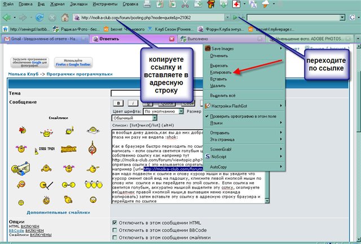Click the bold 'B' formatting button

(x=118, y=103)
